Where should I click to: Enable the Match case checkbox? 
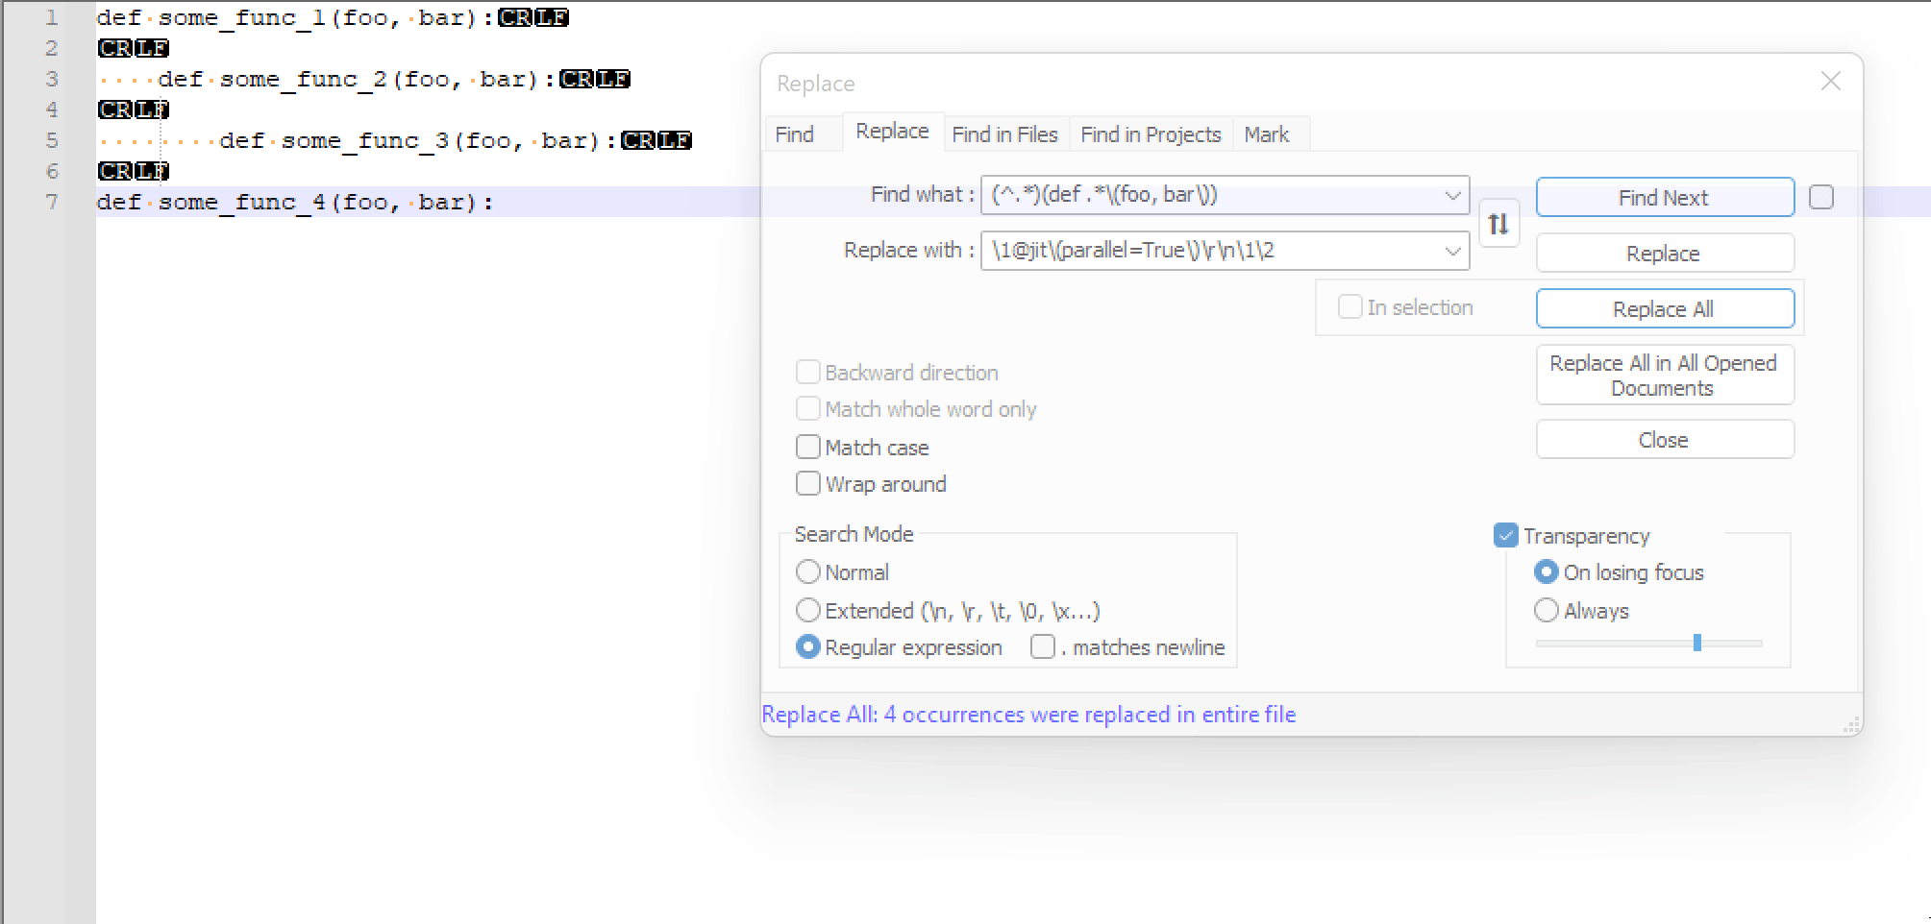pyautogui.click(x=808, y=448)
